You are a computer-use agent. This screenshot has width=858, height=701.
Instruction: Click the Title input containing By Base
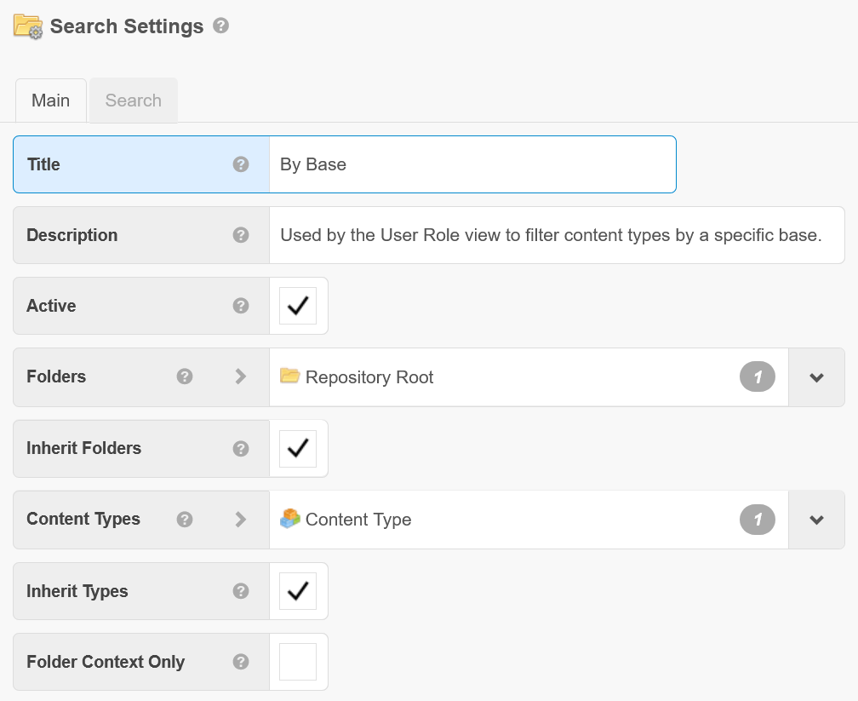(x=472, y=164)
